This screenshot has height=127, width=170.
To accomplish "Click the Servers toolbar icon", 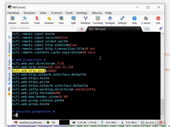I will [25, 20].
